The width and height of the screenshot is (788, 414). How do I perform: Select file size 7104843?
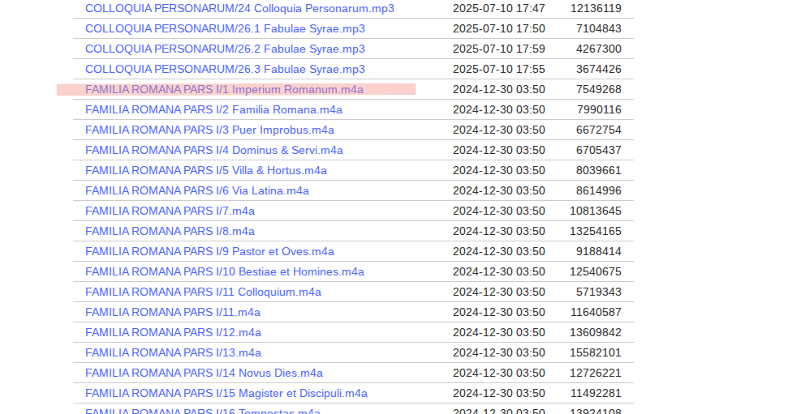click(x=599, y=28)
